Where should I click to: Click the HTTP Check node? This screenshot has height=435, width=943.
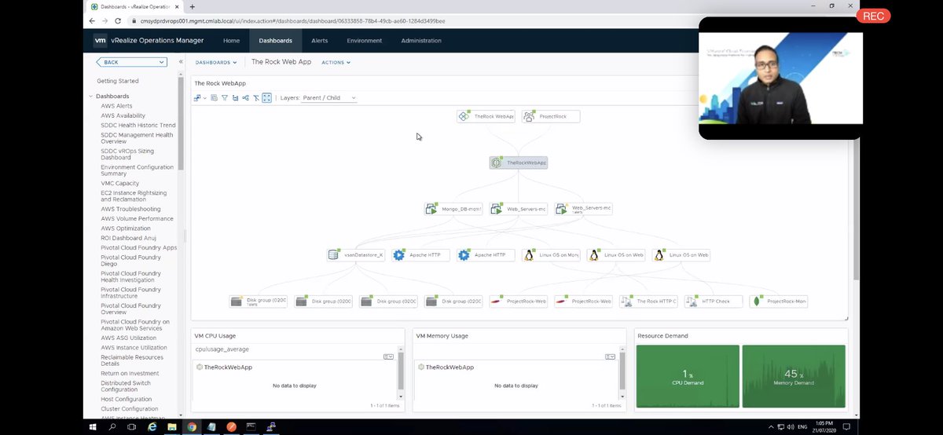[713, 302]
